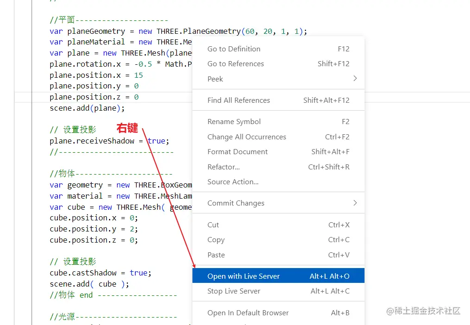Open the Refactor... menu entry

[278, 167]
